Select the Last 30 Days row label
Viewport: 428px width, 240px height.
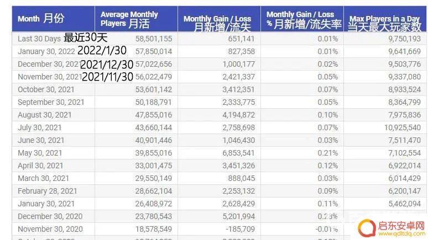[39, 39]
